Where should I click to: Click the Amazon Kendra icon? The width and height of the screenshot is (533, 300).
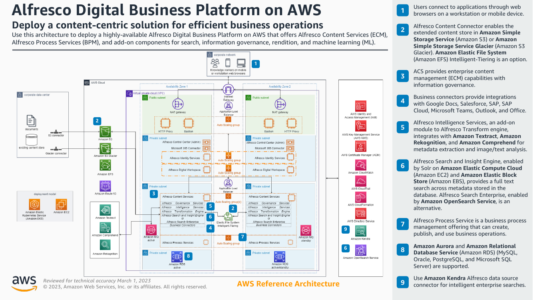click(360, 231)
